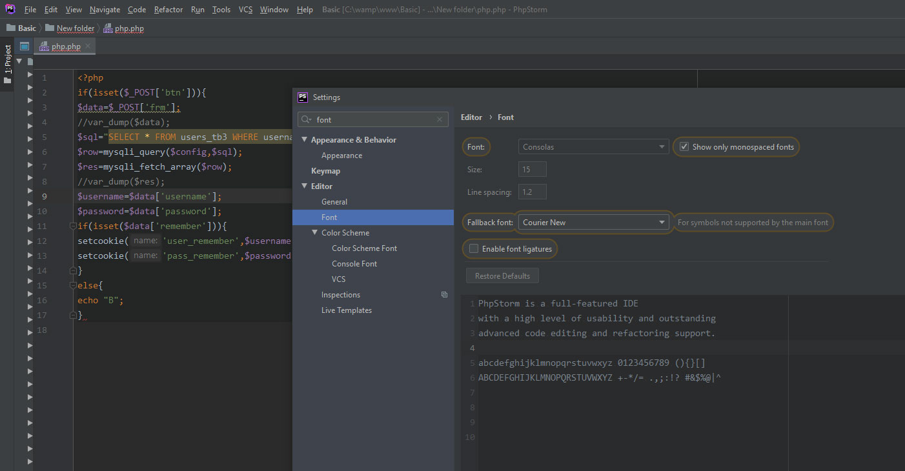905x471 pixels.
Task: Select Color Scheme Font item
Action: [x=364, y=248]
